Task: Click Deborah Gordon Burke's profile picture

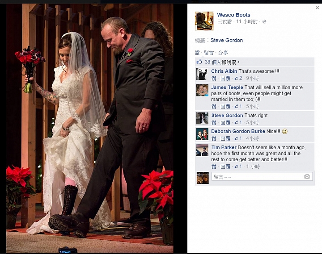Action: click(202, 134)
